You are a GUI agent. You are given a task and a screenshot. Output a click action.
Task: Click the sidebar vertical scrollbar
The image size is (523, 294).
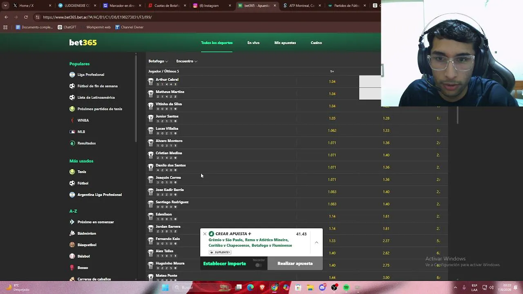(136, 98)
